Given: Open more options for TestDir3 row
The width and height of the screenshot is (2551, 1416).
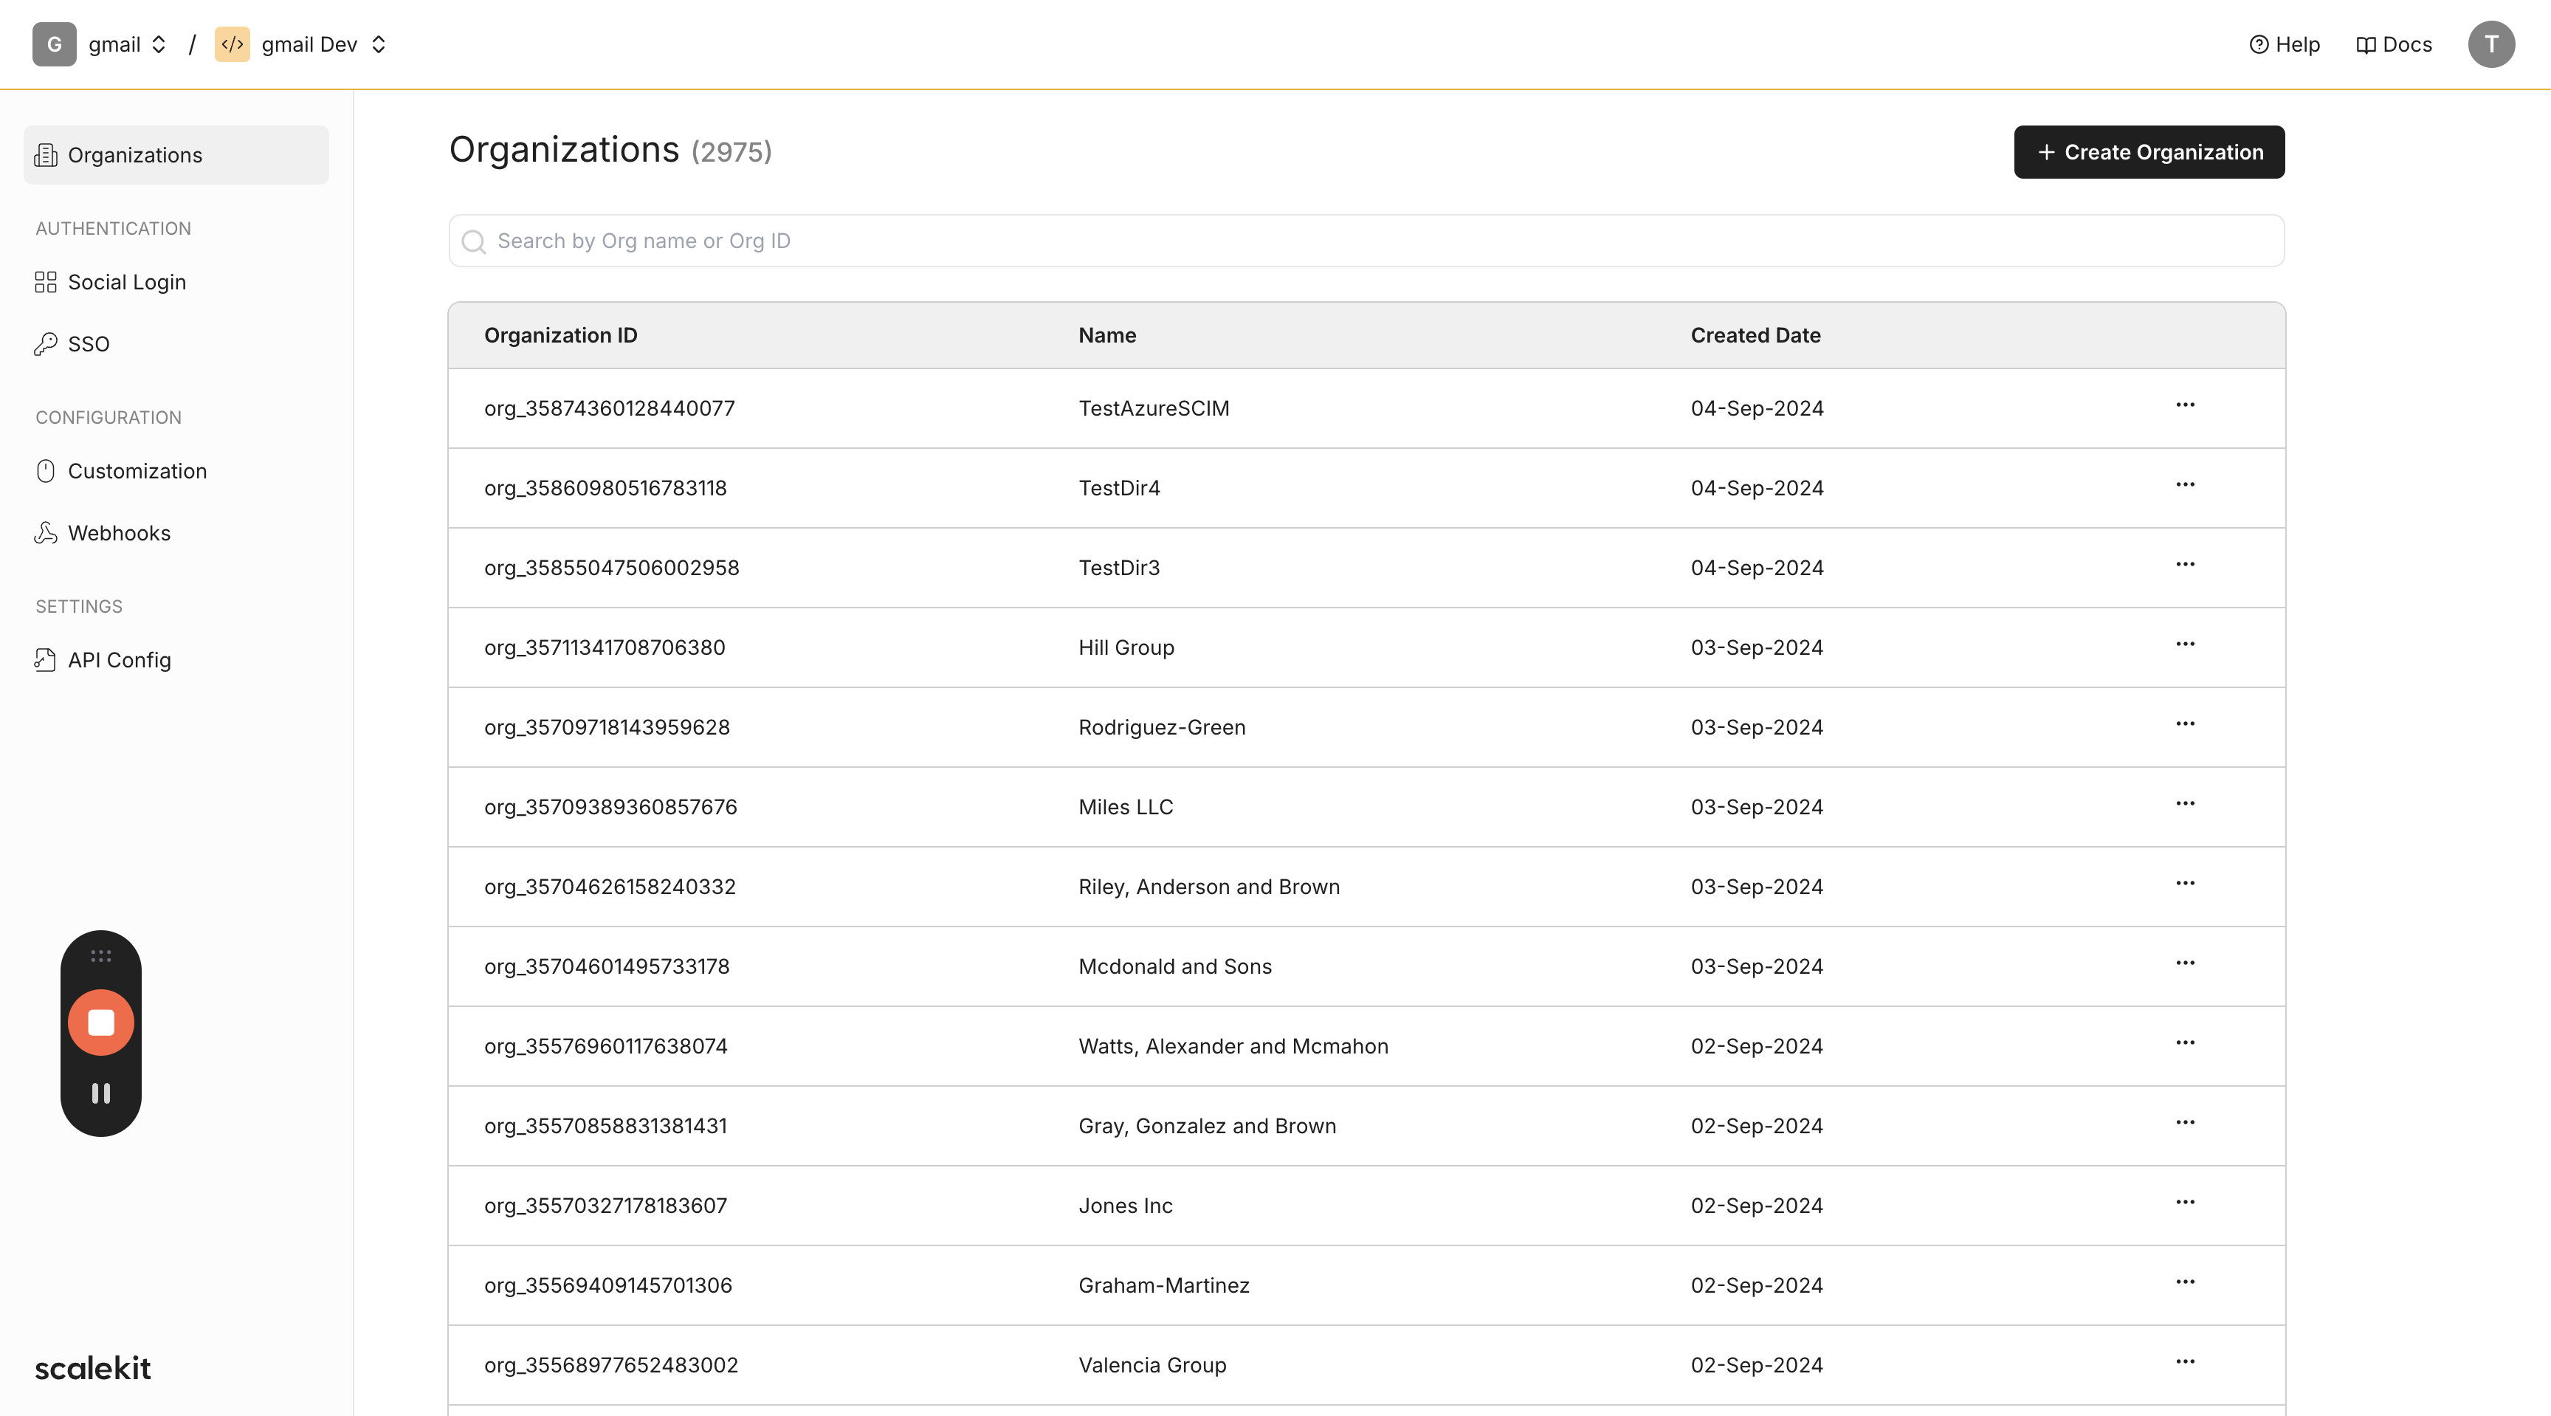Looking at the screenshot, I should click(x=2186, y=565).
